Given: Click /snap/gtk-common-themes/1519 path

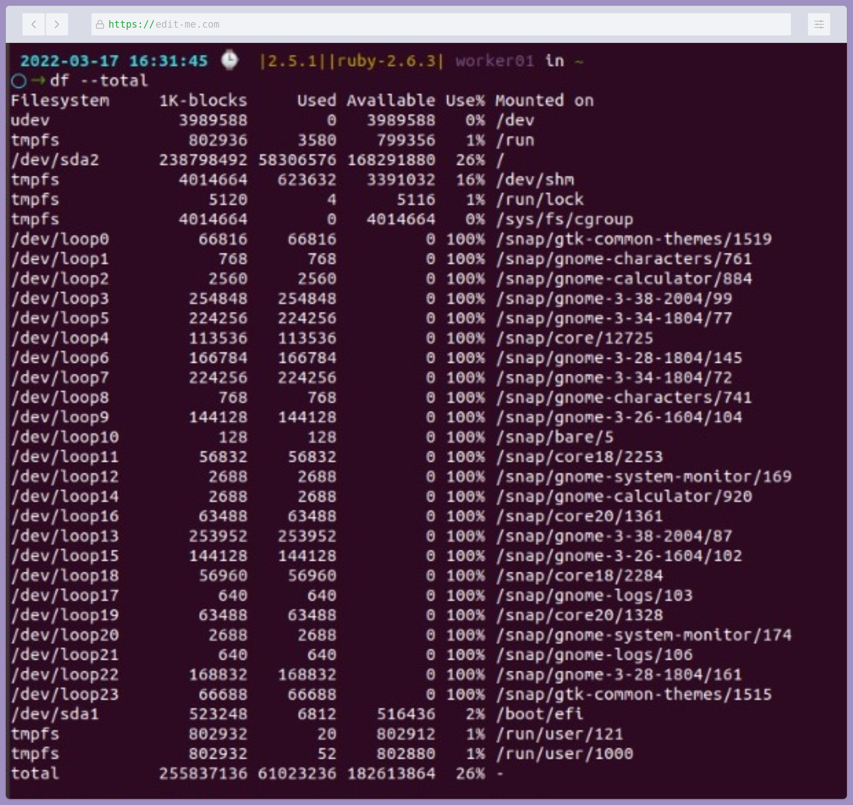Looking at the screenshot, I should click(x=634, y=239).
